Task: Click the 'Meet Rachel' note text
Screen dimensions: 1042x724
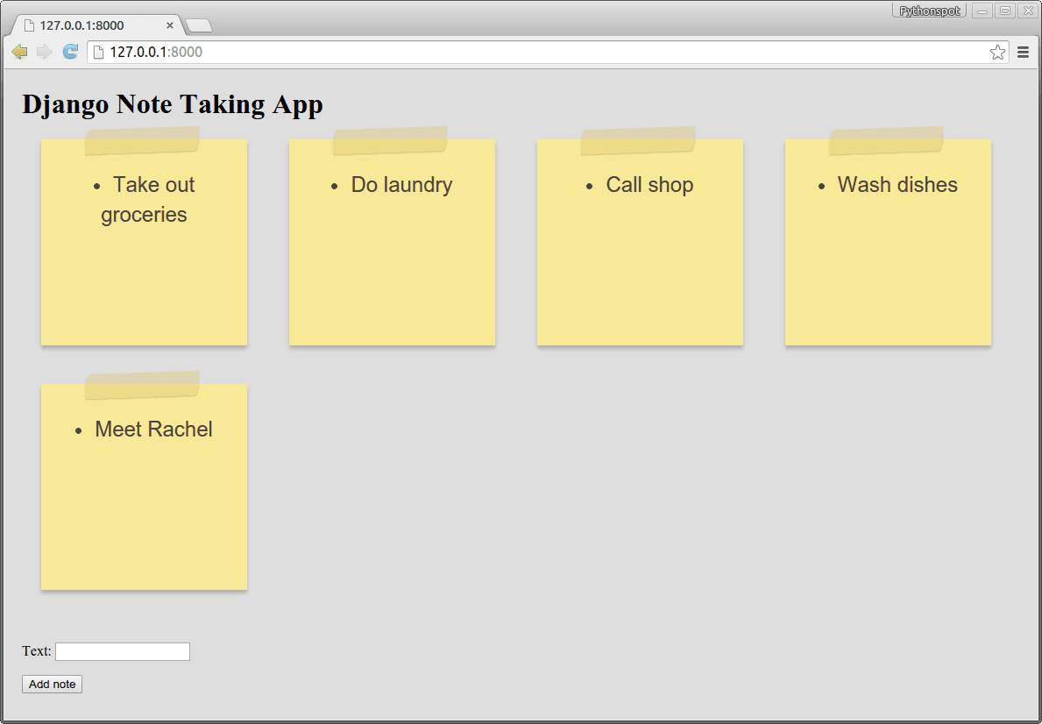Action: [x=153, y=429]
